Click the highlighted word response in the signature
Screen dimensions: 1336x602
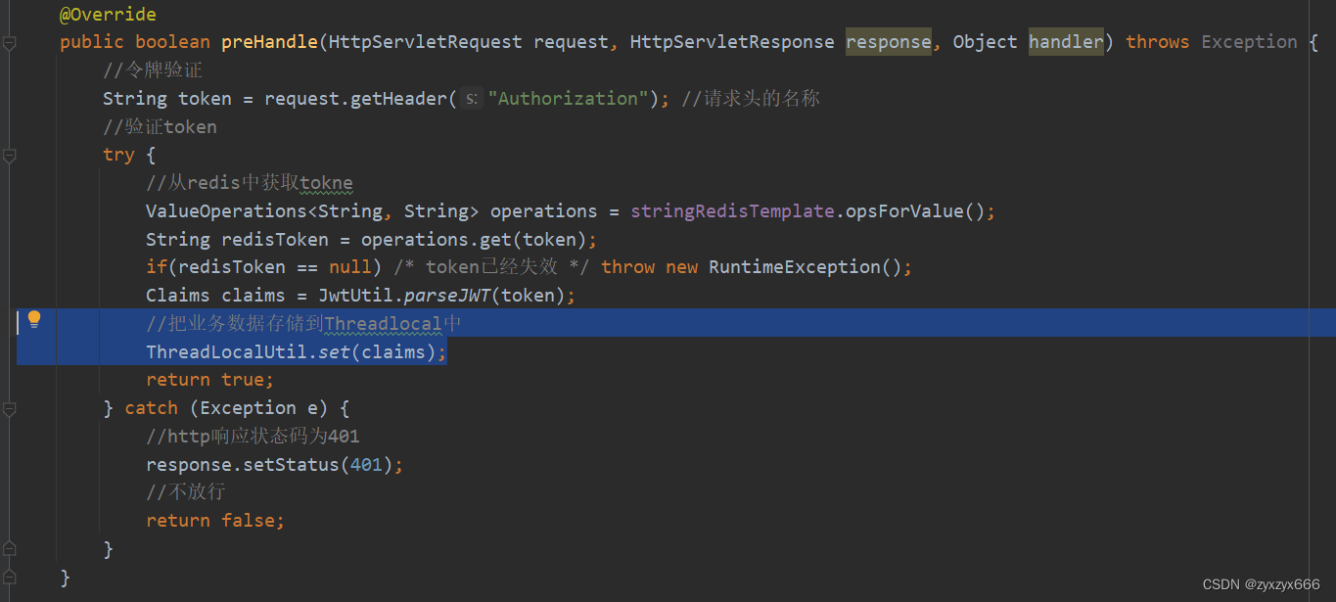coord(887,41)
